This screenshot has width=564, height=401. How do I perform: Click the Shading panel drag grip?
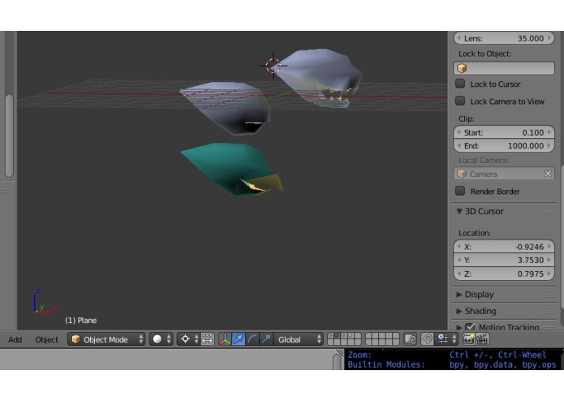pos(549,313)
